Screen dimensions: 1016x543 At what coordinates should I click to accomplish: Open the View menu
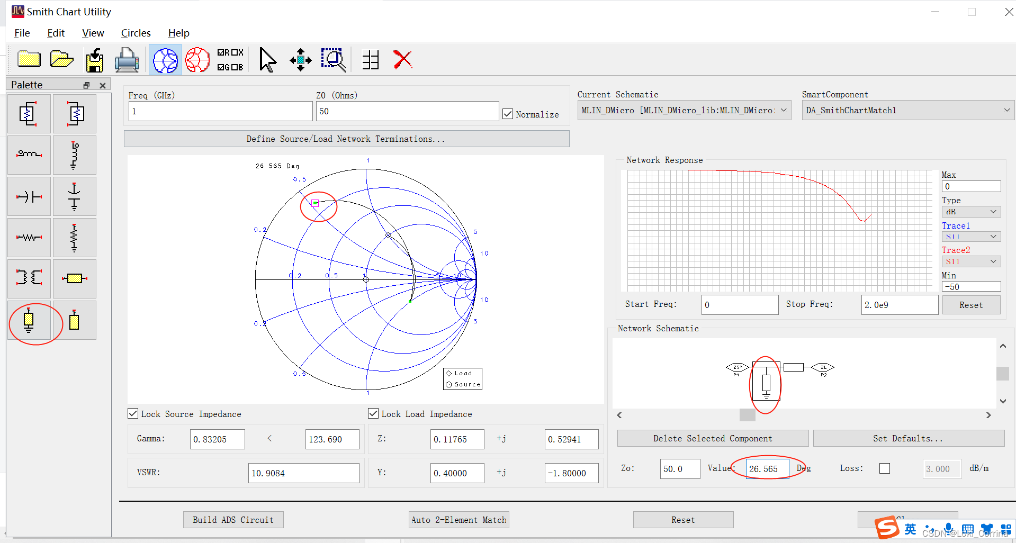(93, 33)
